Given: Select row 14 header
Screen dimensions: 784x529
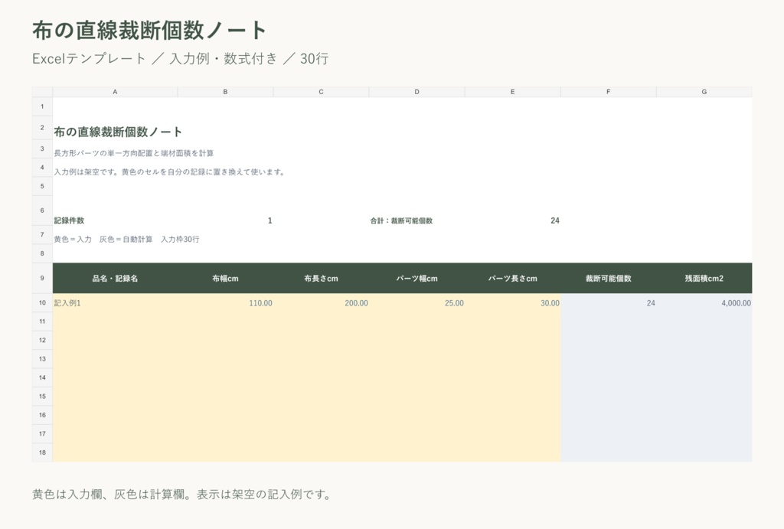Looking at the screenshot, I should click(x=43, y=378).
